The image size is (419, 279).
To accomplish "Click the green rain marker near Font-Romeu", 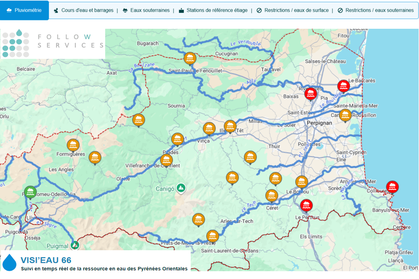I will click(x=30, y=191).
